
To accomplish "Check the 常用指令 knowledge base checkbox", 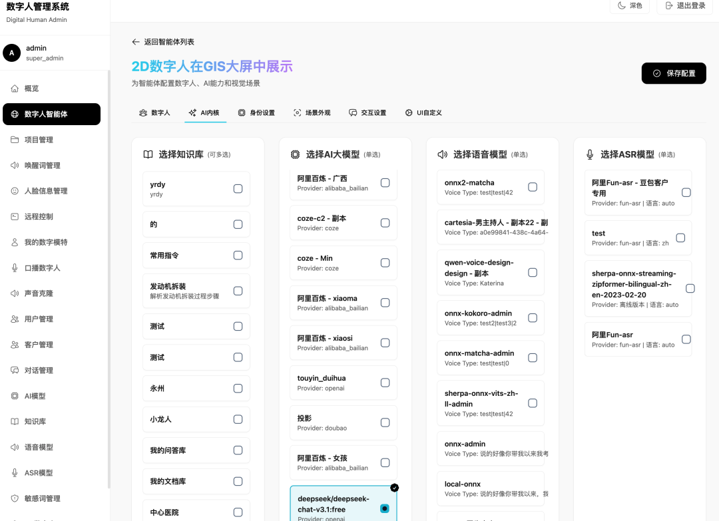I will 238,256.
